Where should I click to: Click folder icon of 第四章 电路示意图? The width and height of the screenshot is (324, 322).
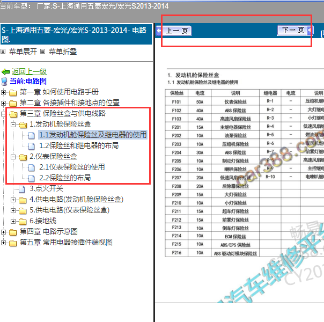(x=13, y=232)
